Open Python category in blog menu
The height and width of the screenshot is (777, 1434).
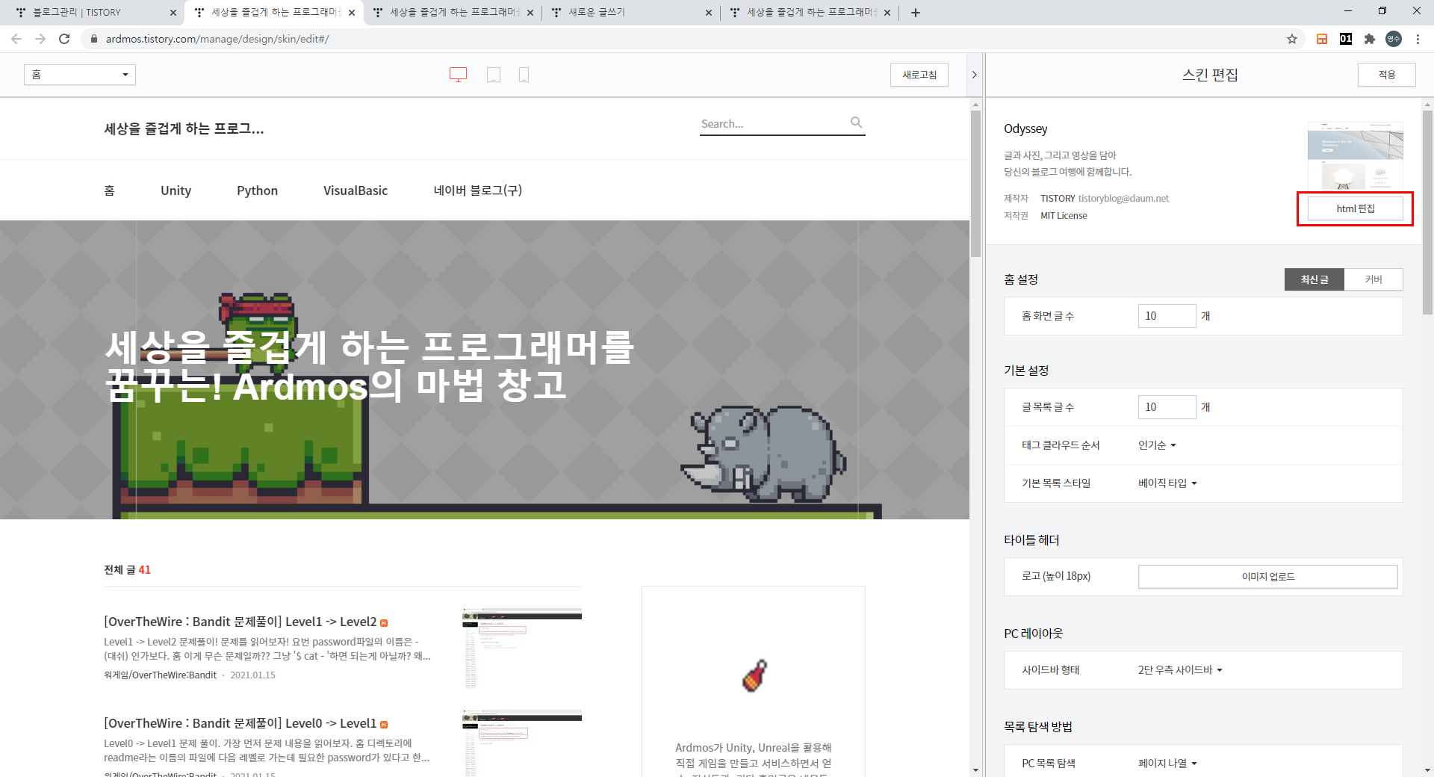tap(257, 191)
